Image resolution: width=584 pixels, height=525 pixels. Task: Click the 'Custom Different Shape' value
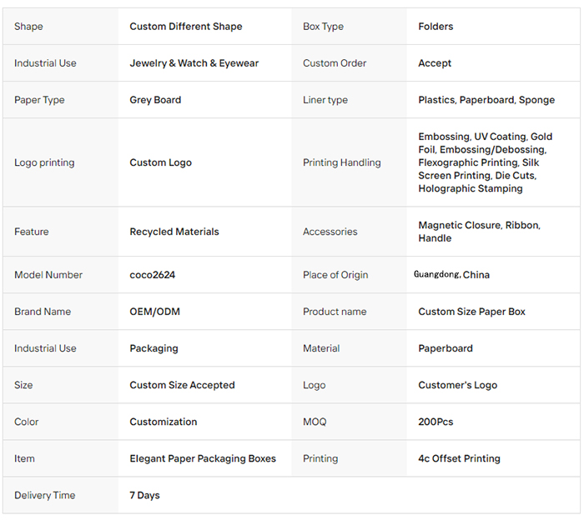186,27
